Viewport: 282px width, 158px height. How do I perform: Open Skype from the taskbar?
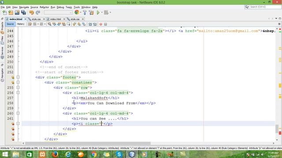pos(119,154)
